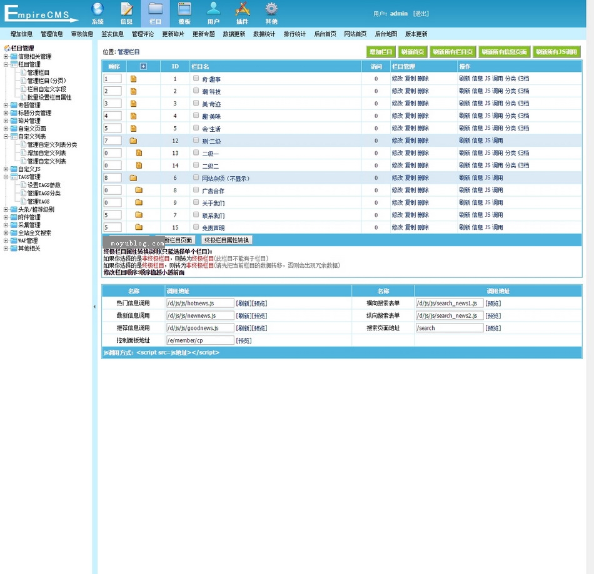
Task: Expand the 信息相关管理 tree node
Action: pyautogui.click(x=6, y=56)
